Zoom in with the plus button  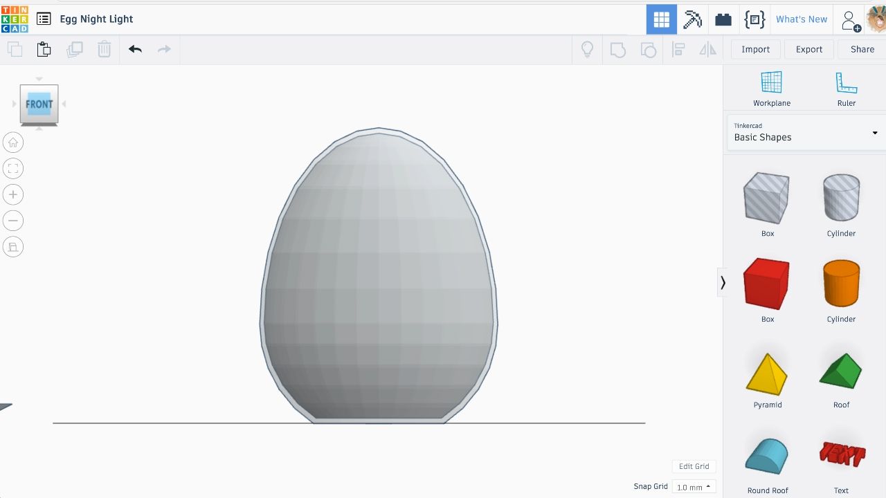tap(13, 194)
